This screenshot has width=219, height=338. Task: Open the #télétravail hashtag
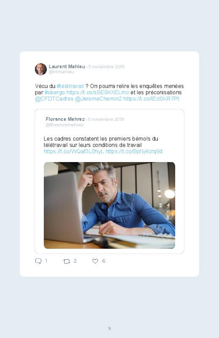point(70,86)
